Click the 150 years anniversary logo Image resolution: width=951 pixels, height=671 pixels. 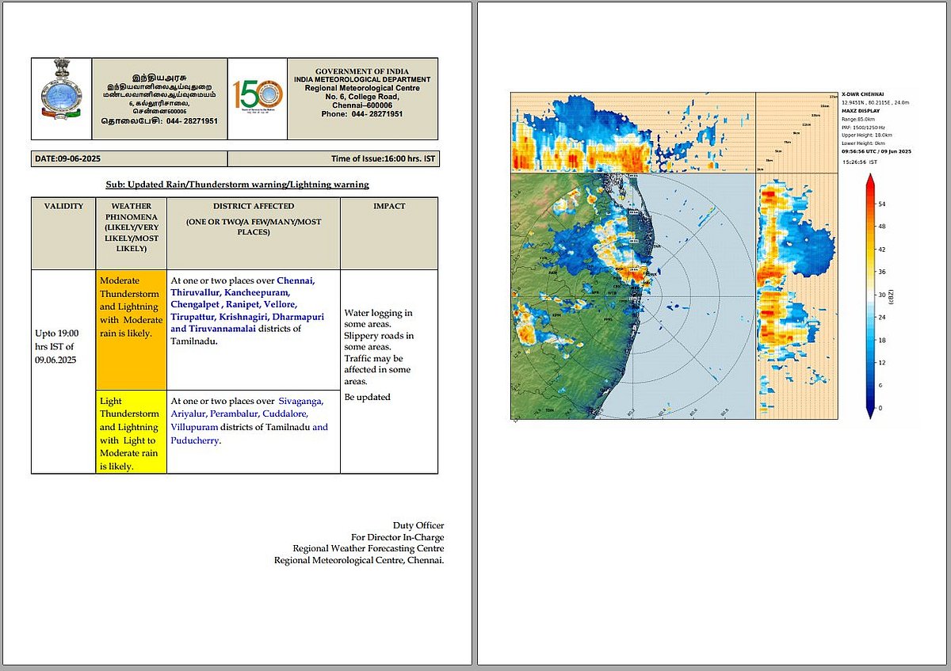(257, 98)
